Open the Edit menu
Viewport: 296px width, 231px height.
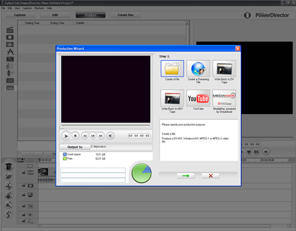click(10, 8)
